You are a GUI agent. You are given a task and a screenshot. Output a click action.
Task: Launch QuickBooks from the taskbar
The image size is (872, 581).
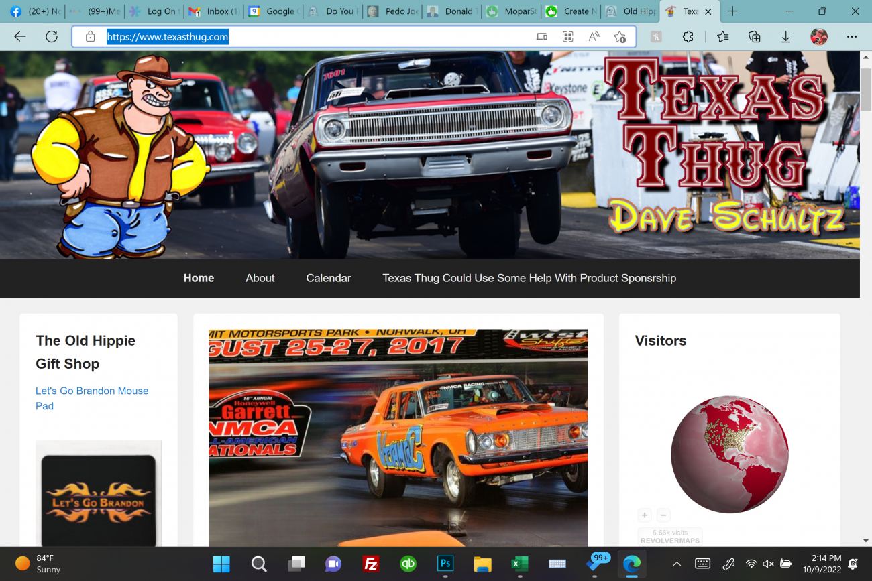[x=408, y=564]
